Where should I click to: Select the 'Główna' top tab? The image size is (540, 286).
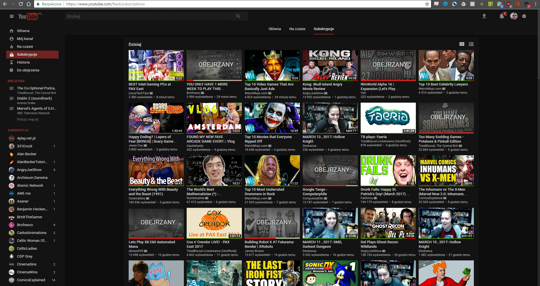click(x=275, y=29)
